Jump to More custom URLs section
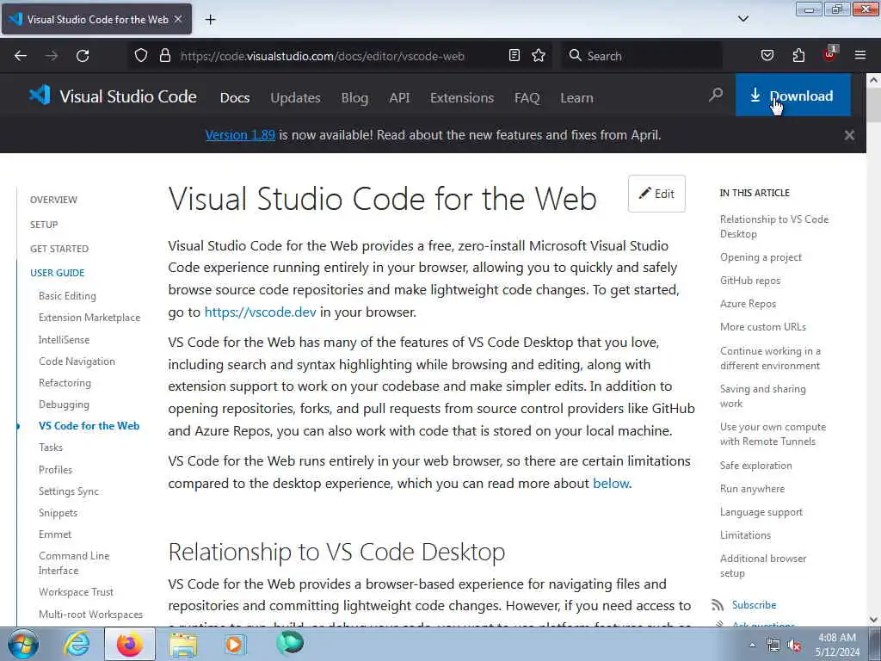This screenshot has height=661, width=881. 763,327
